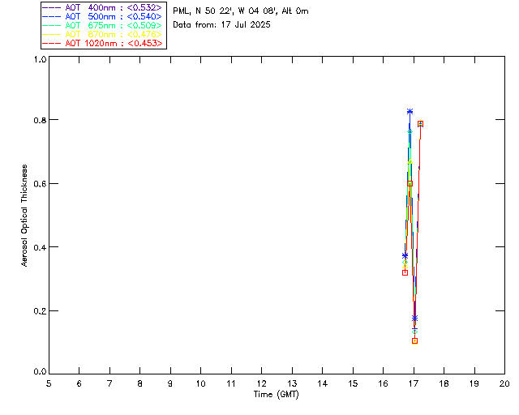The image size is (519, 415).
Task: Click the red square marker near 0.32
Action: pyautogui.click(x=405, y=272)
